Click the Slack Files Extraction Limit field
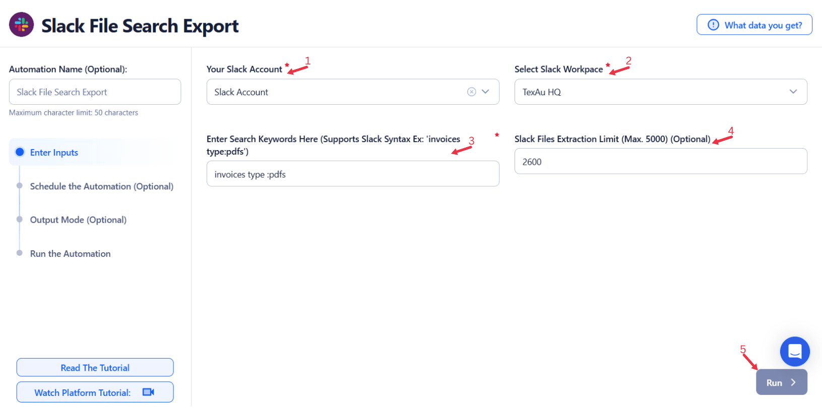The height and width of the screenshot is (412, 822). pyautogui.click(x=660, y=162)
